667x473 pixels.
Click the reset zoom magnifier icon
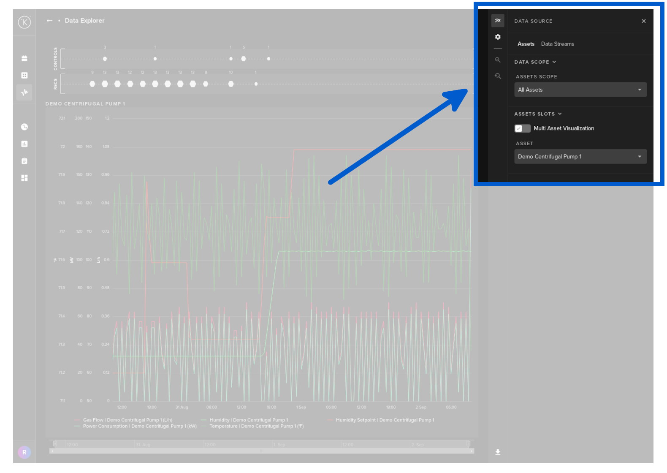click(498, 76)
